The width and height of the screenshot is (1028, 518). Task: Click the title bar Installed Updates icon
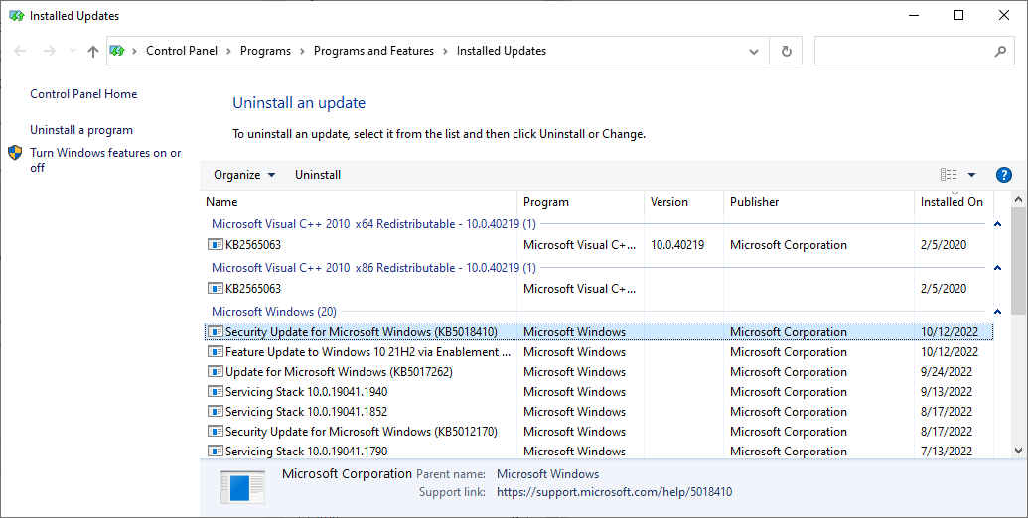[17, 16]
